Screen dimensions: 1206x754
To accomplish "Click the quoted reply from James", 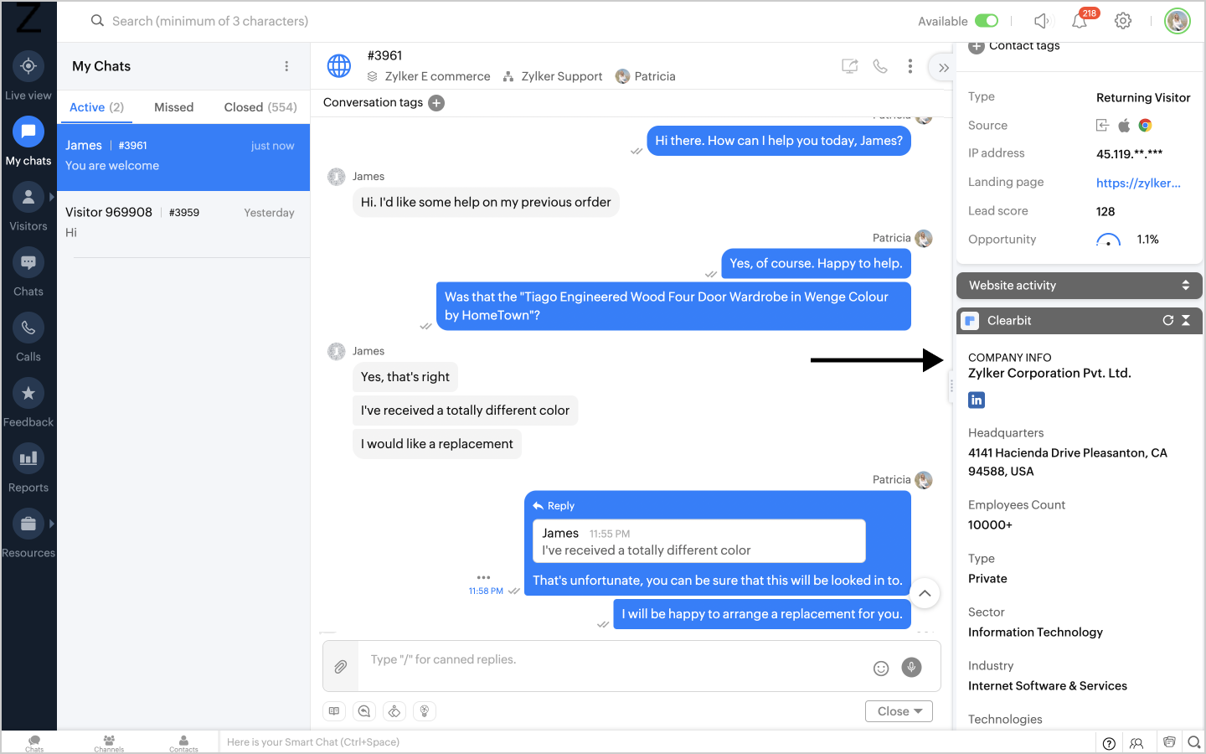I will tap(699, 541).
